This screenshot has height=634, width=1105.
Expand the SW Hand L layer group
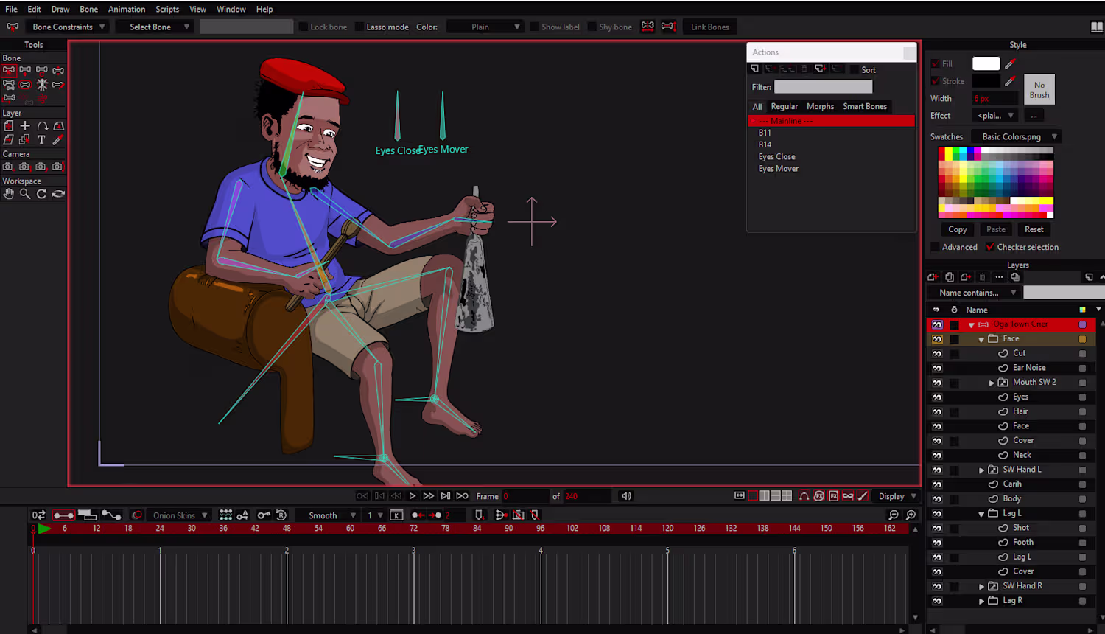[x=981, y=470]
